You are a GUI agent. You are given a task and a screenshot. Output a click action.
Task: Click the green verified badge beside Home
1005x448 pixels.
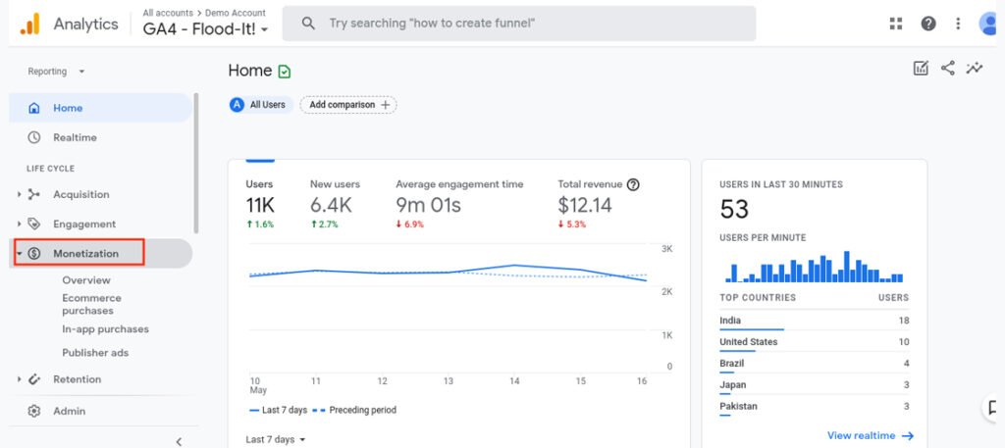pos(285,72)
